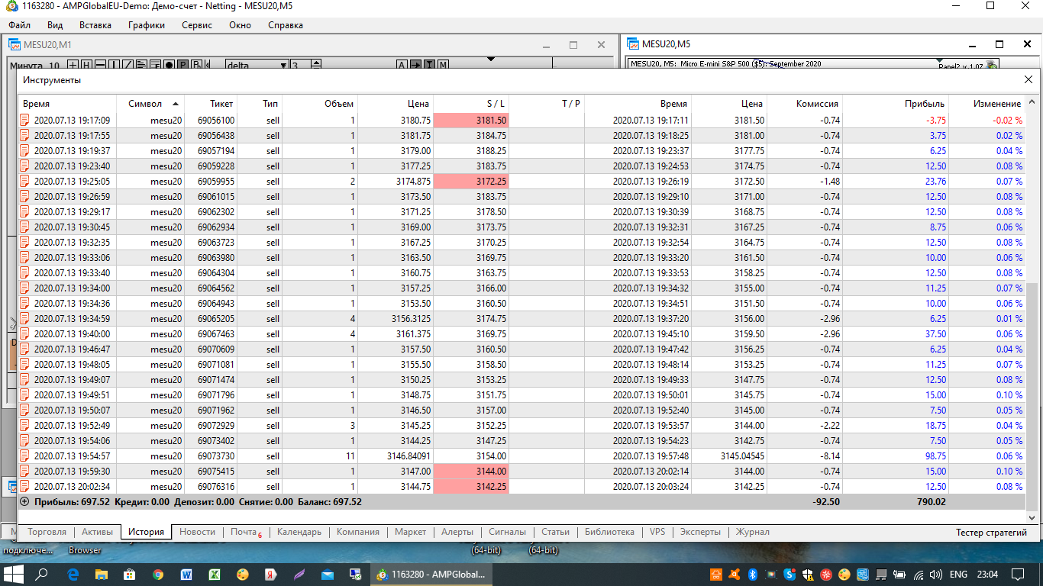This screenshot has width=1043, height=586.
Task: Click the deal icon for ticket 69071081
Action: (25, 364)
